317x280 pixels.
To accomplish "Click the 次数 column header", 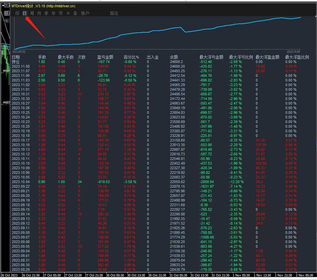I will coord(81,57).
